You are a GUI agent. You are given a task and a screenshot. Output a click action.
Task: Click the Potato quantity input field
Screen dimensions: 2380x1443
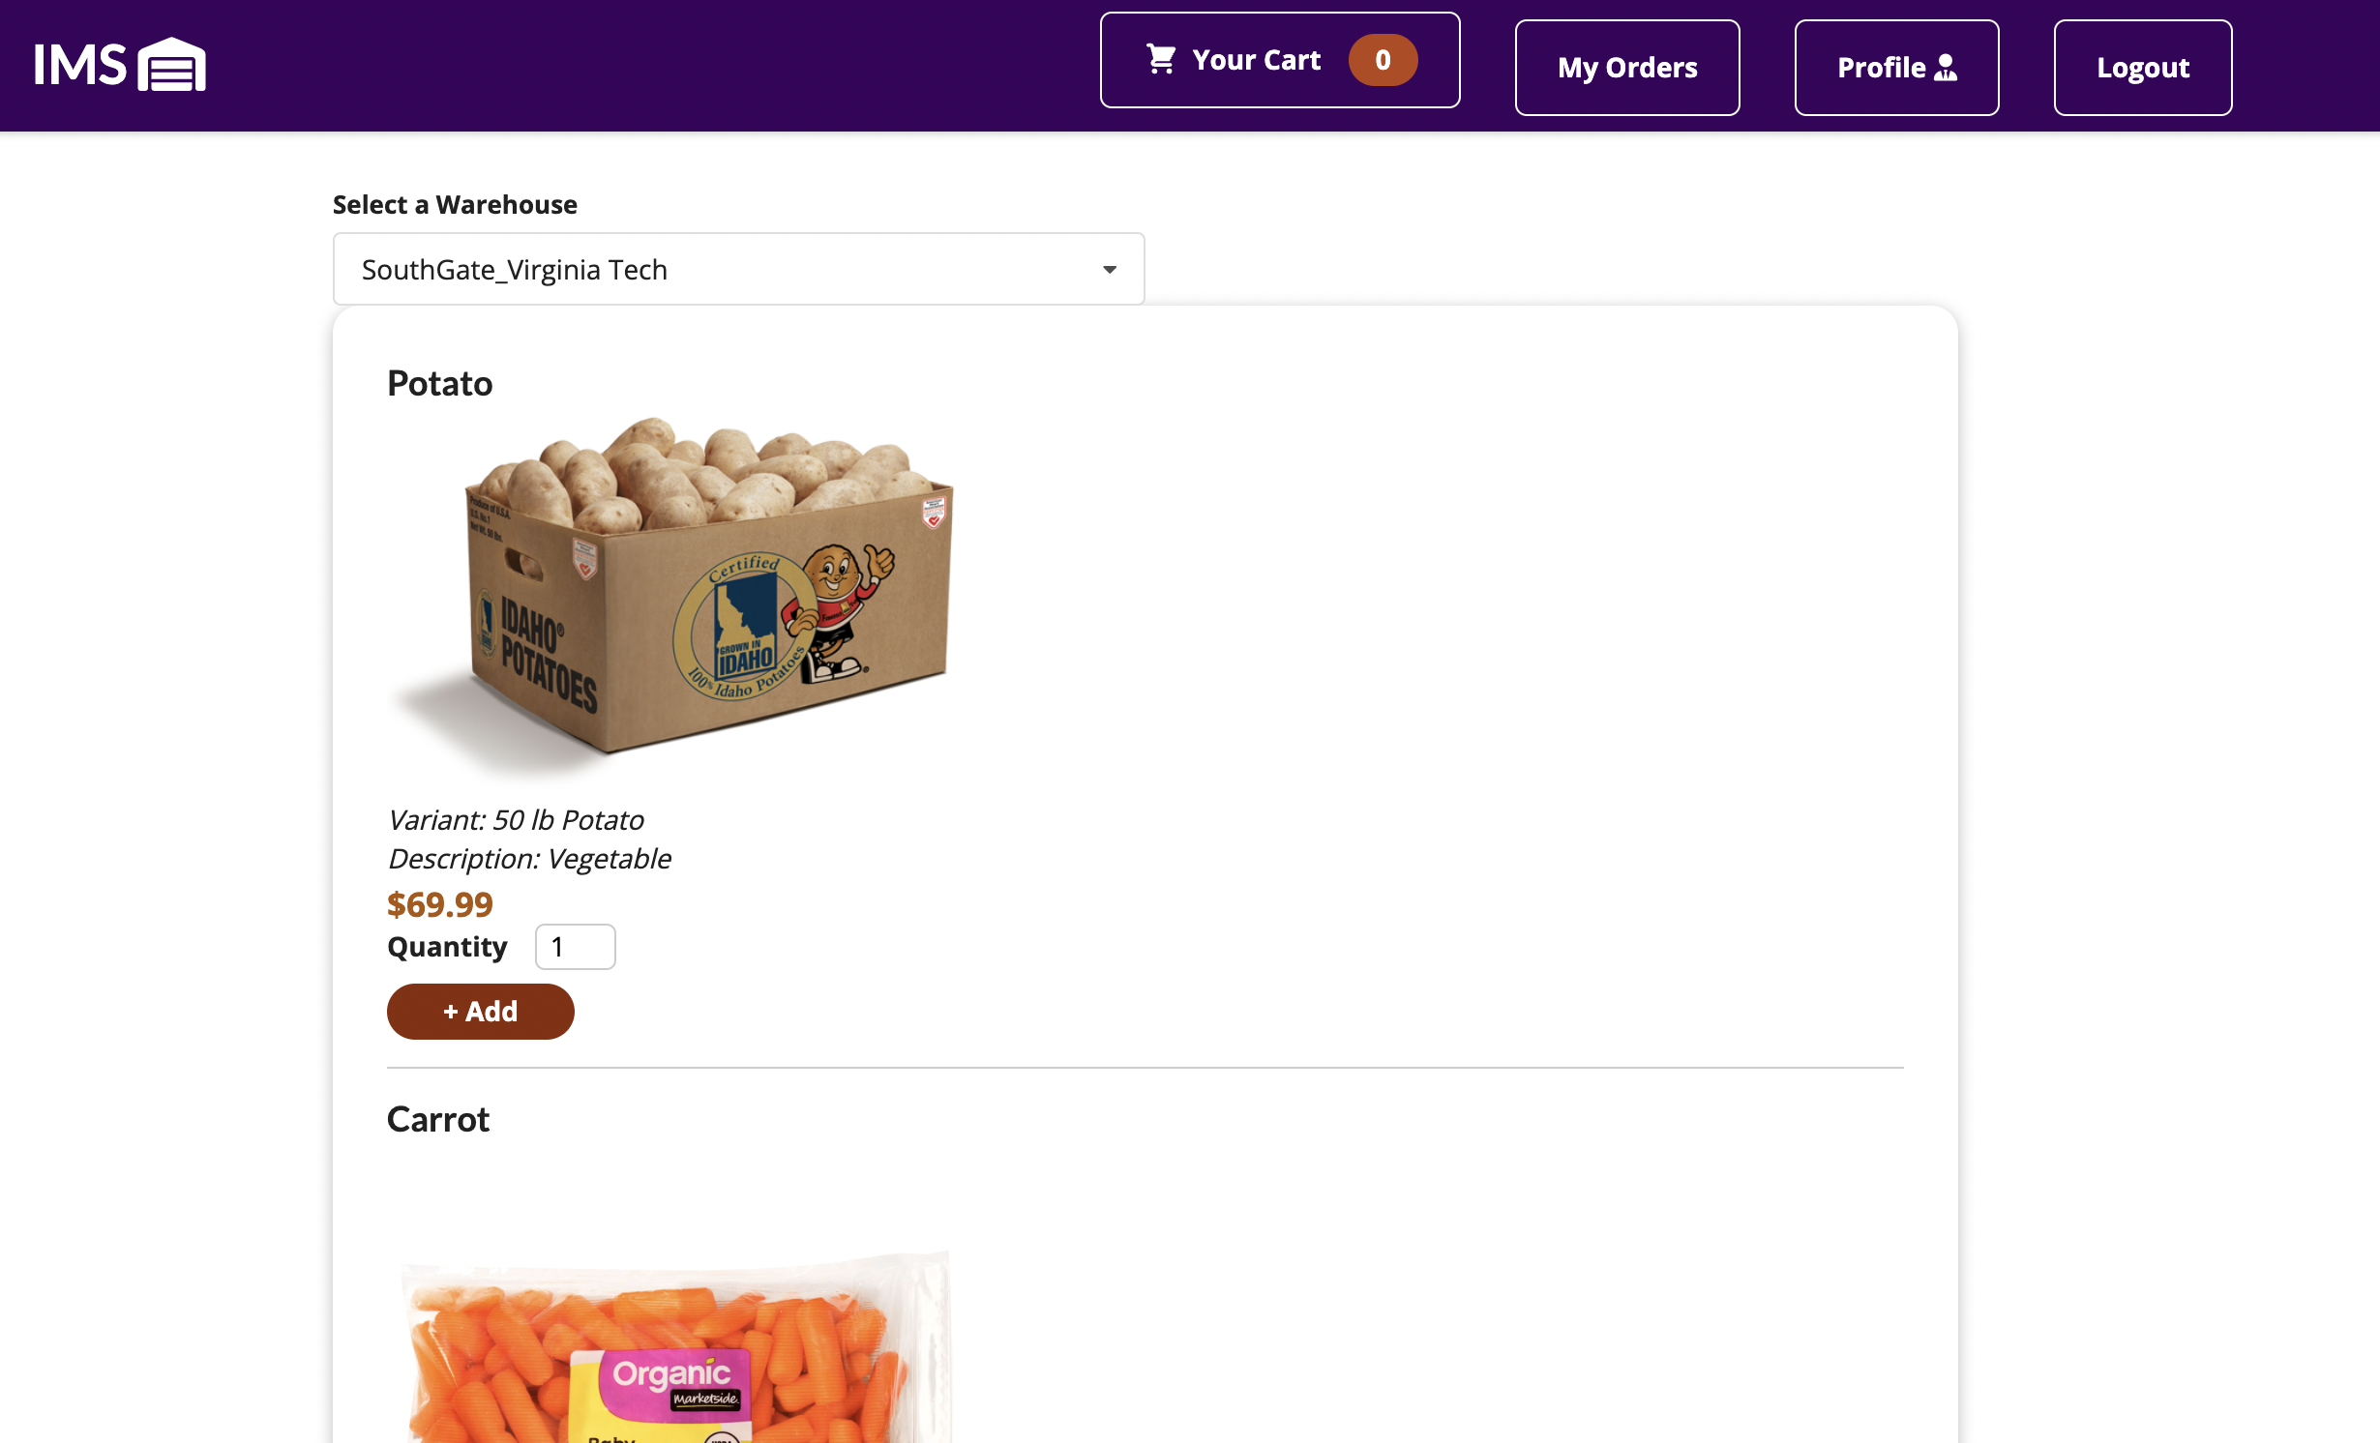click(575, 947)
